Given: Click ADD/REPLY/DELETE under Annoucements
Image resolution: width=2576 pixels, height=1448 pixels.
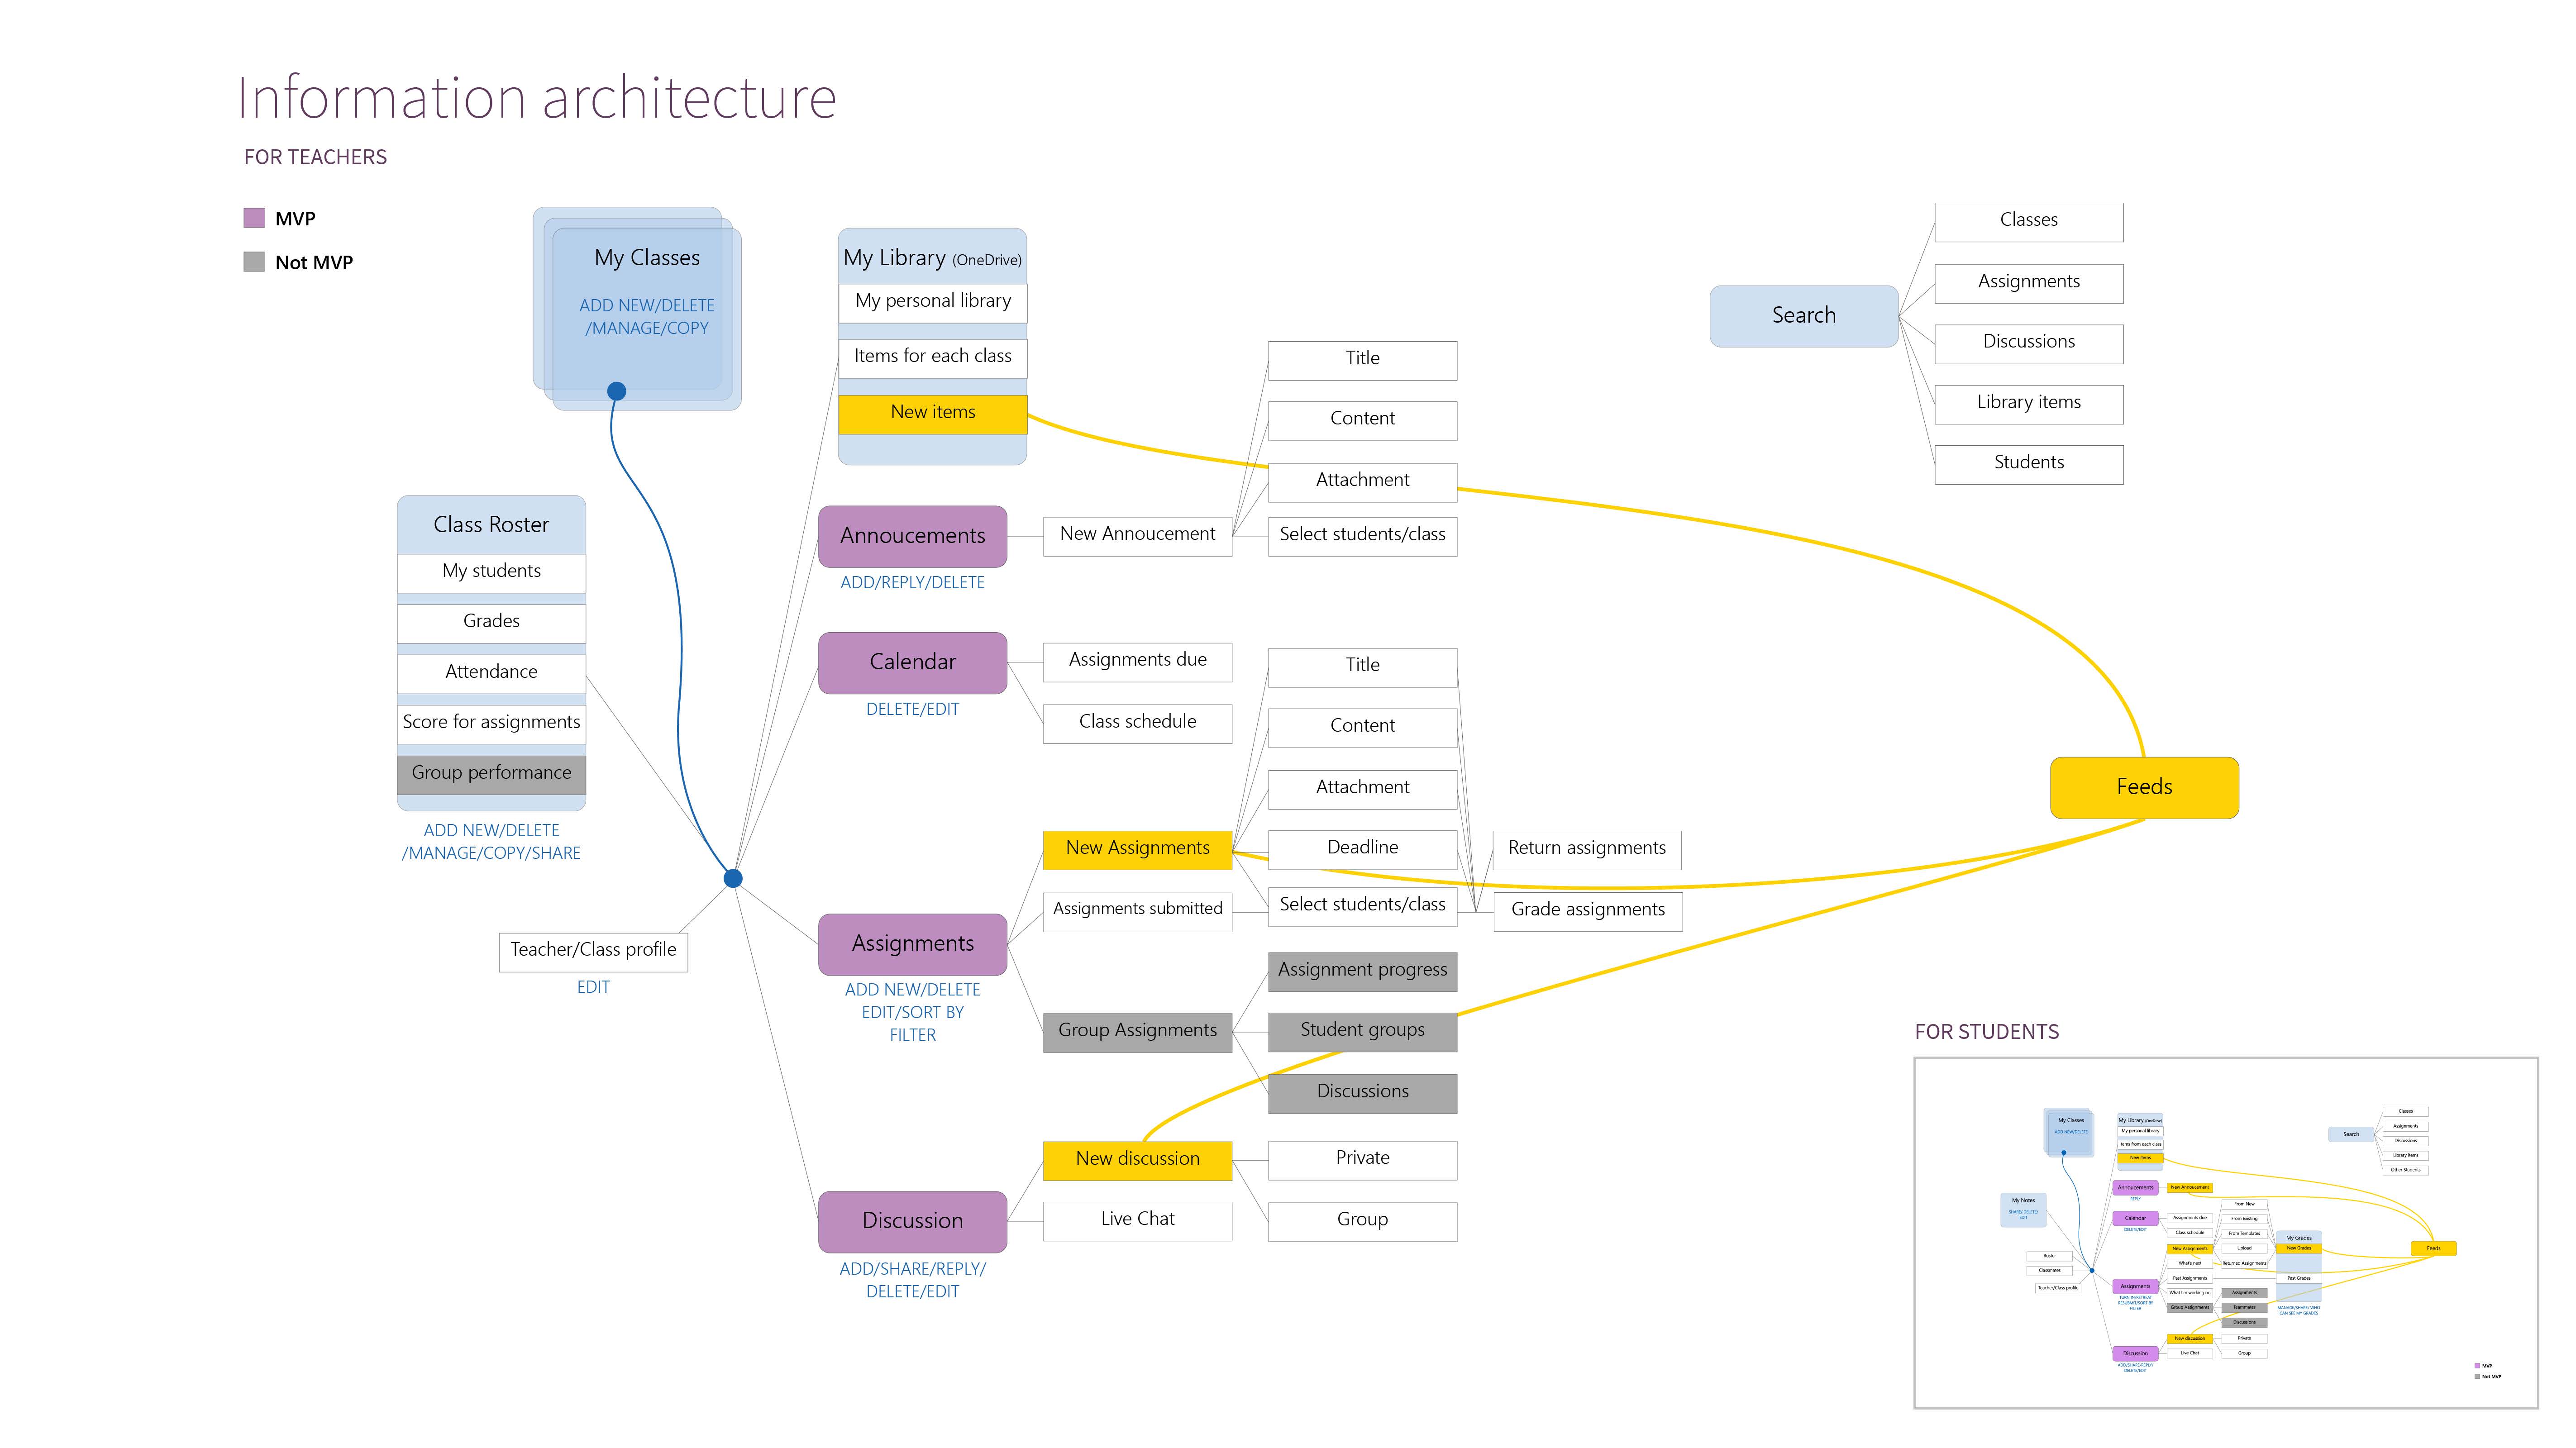Looking at the screenshot, I should click(x=913, y=583).
